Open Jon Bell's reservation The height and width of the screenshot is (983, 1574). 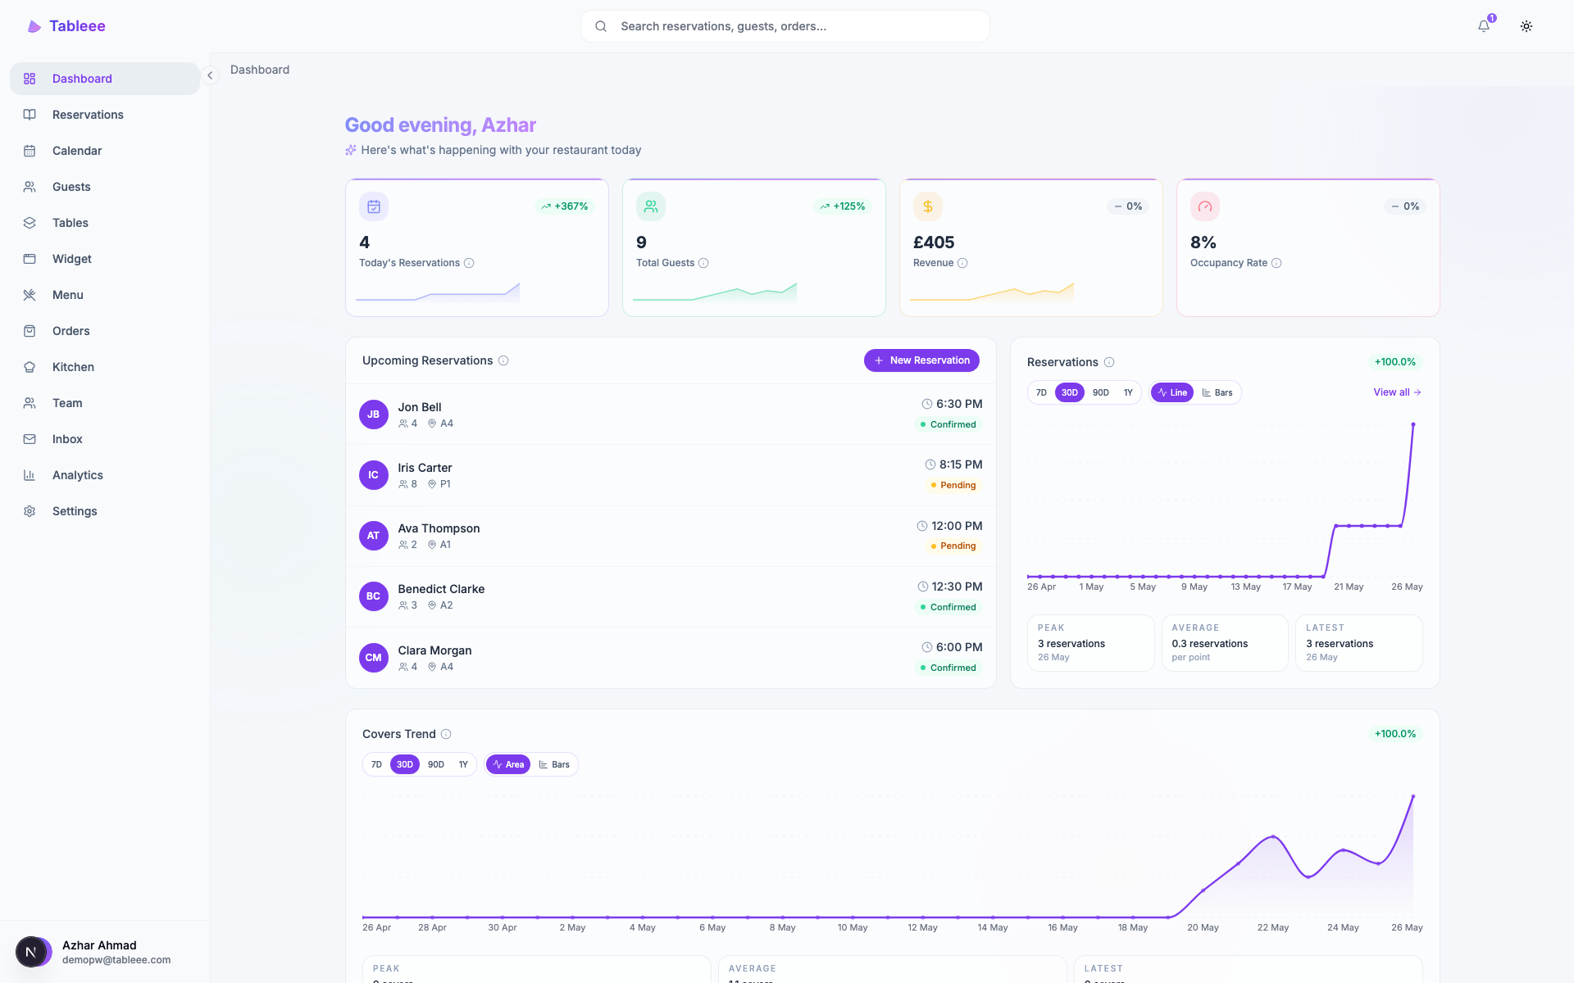coord(671,414)
